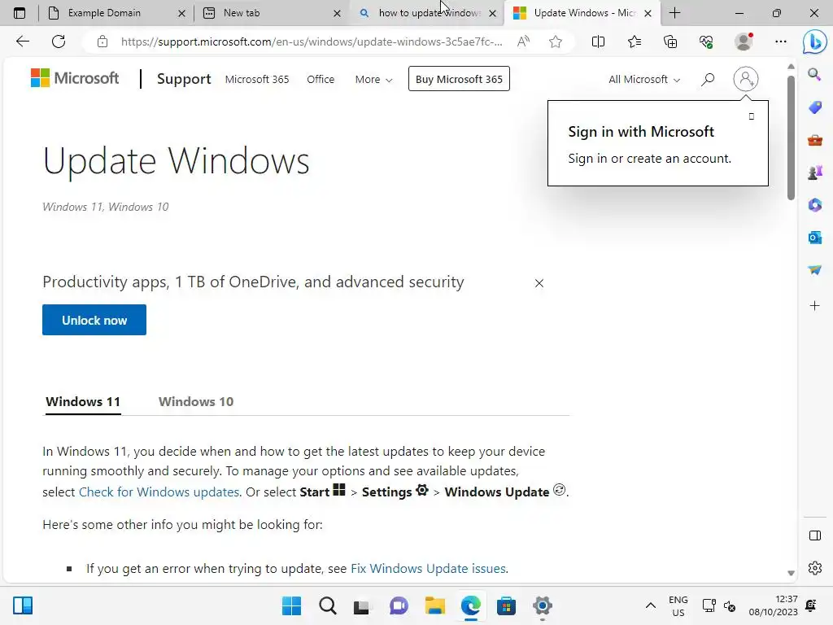This screenshot has width=833, height=625.
Task: Switch ENG US input language
Action: [678, 605]
